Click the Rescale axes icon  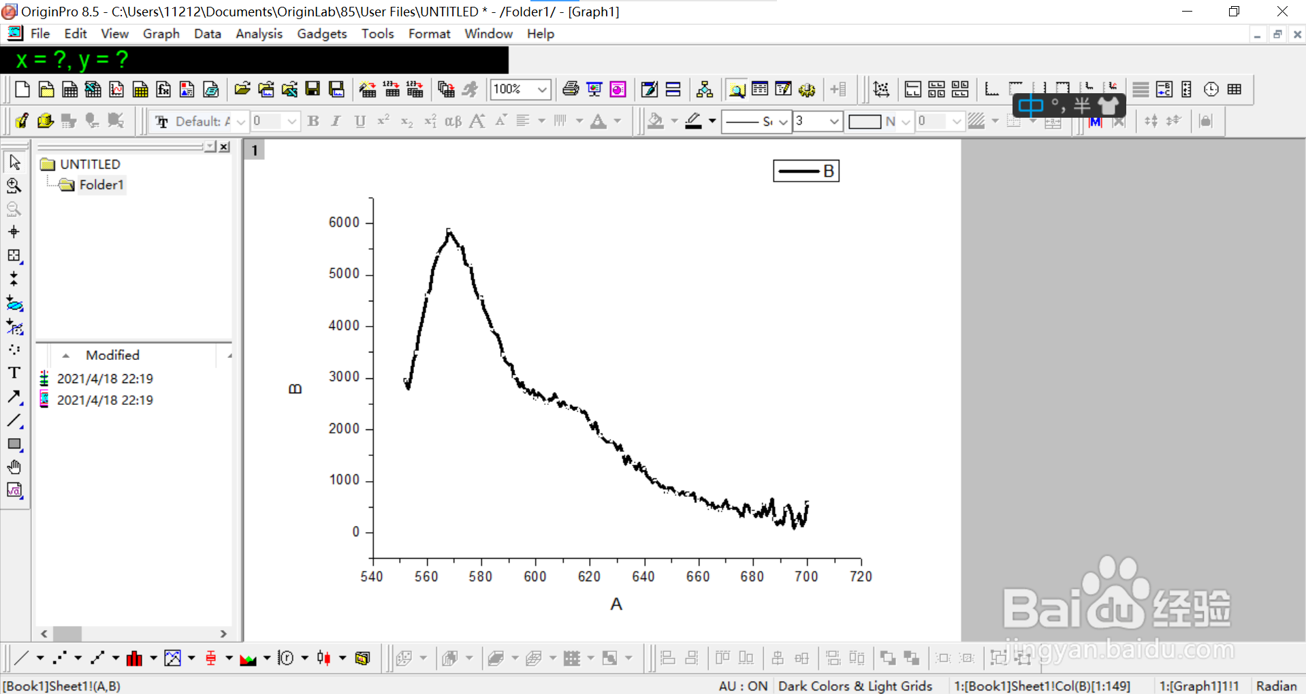pyautogui.click(x=881, y=89)
